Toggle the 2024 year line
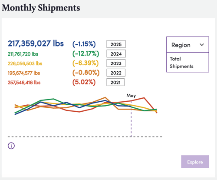 pyautogui.click(x=116, y=53)
